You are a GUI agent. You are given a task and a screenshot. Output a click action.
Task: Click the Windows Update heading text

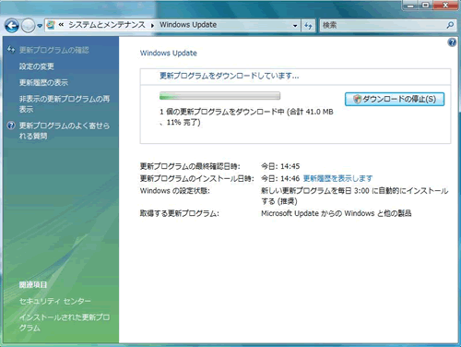[169, 53]
